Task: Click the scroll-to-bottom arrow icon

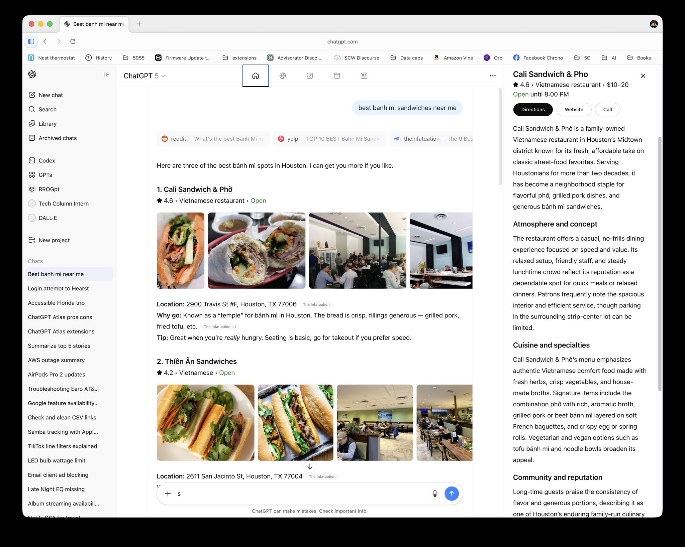Action: (x=310, y=466)
